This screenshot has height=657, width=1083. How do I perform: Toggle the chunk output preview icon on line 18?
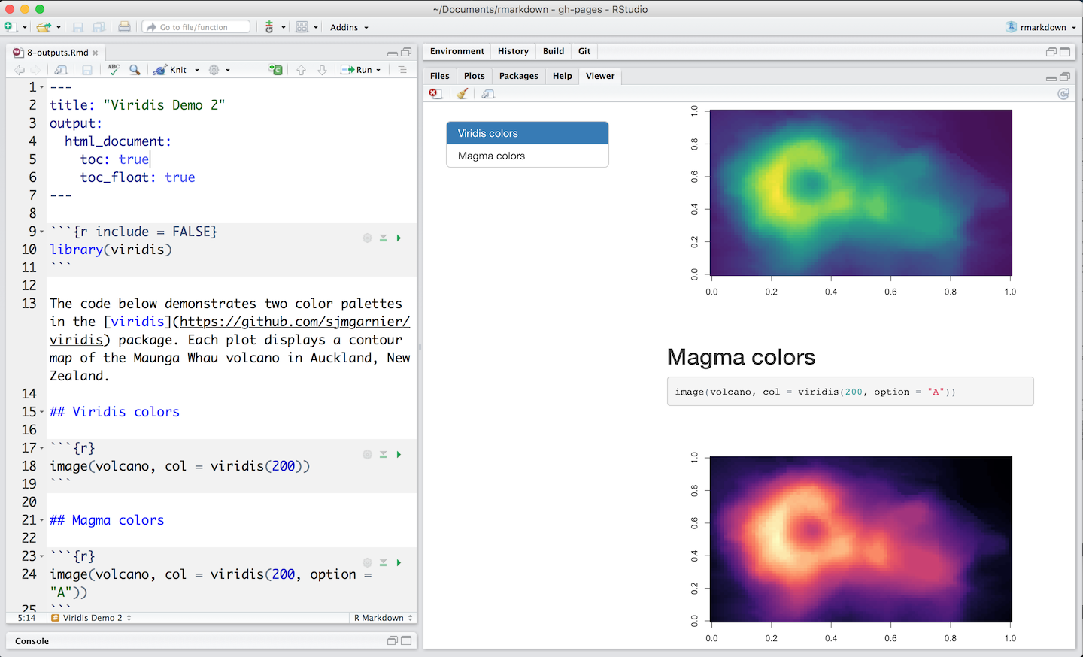[x=383, y=453]
